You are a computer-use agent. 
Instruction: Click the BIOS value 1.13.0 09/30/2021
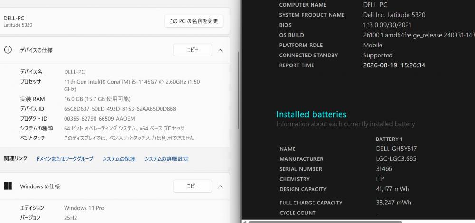387,25
